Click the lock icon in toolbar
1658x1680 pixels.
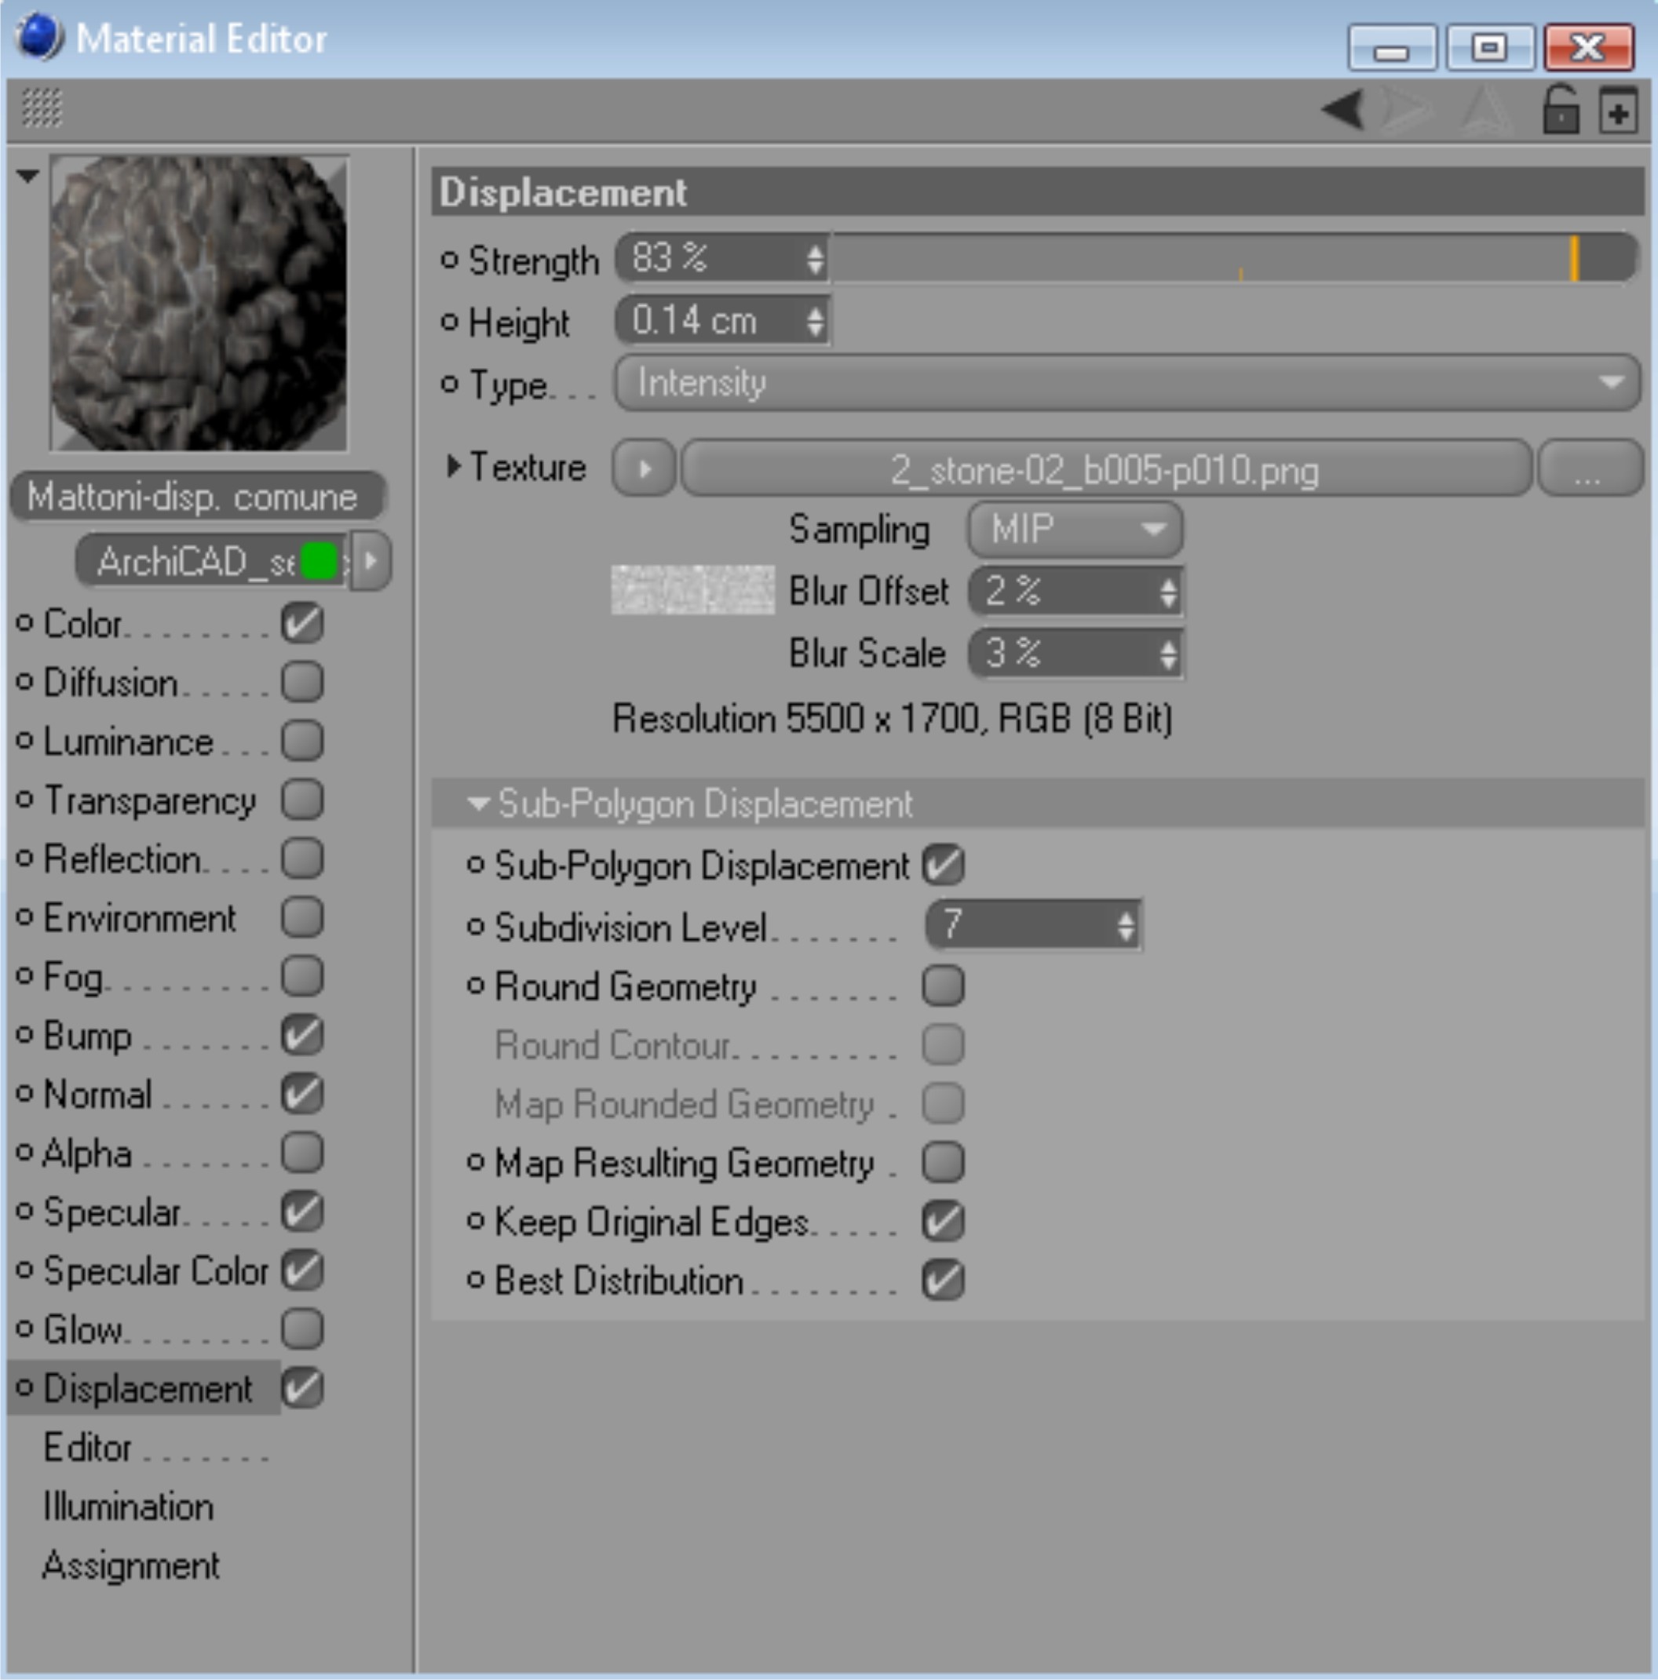[x=1561, y=111]
